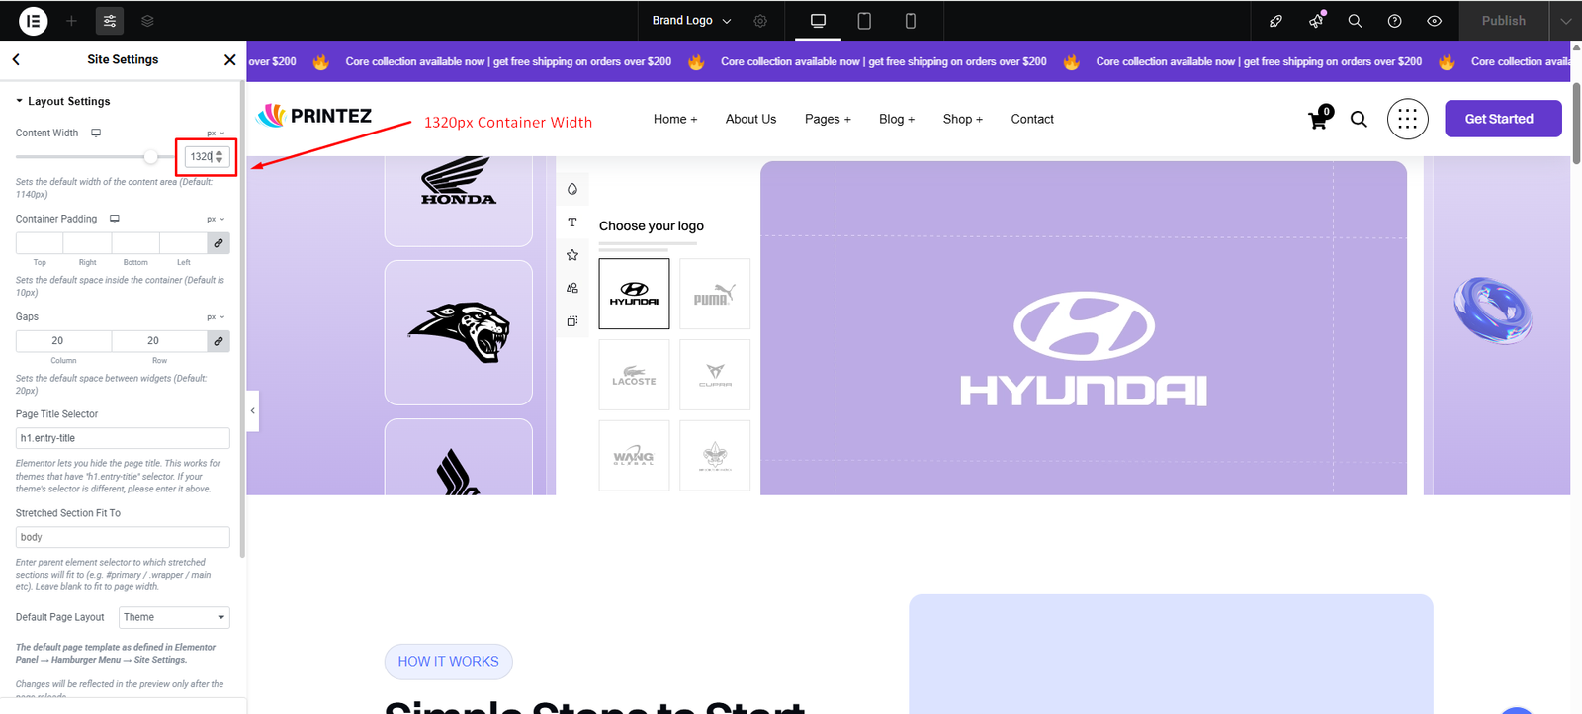Open the Contact menu item
The width and height of the screenshot is (1582, 714).
pyautogui.click(x=1031, y=119)
